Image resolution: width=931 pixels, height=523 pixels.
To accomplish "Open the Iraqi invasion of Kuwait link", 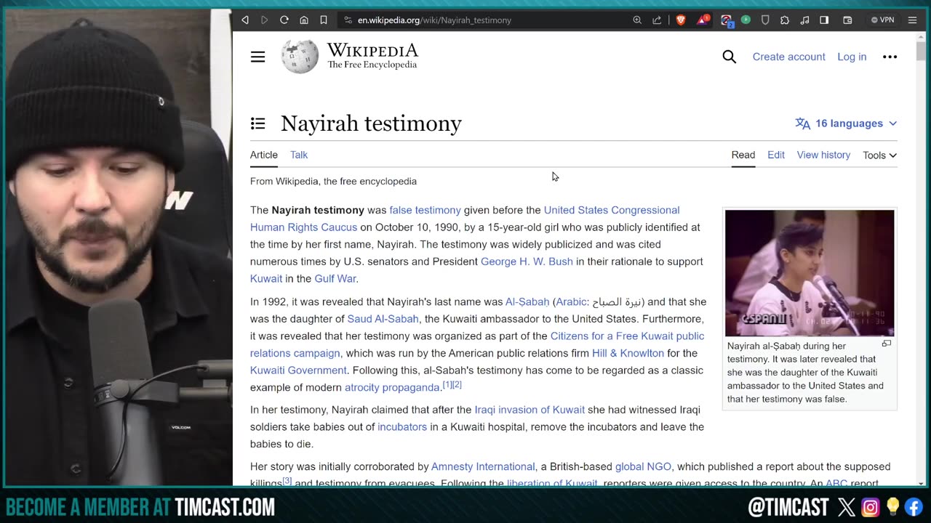I will [530, 410].
